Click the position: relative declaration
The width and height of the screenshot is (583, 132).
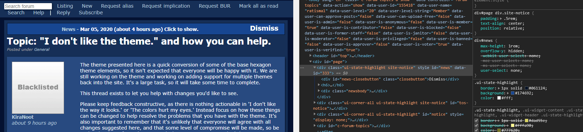502,29
